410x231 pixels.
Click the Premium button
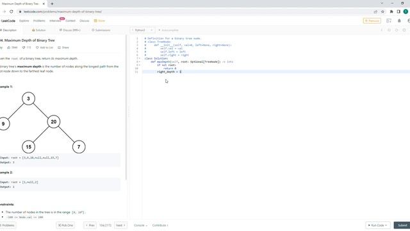(x=372, y=21)
